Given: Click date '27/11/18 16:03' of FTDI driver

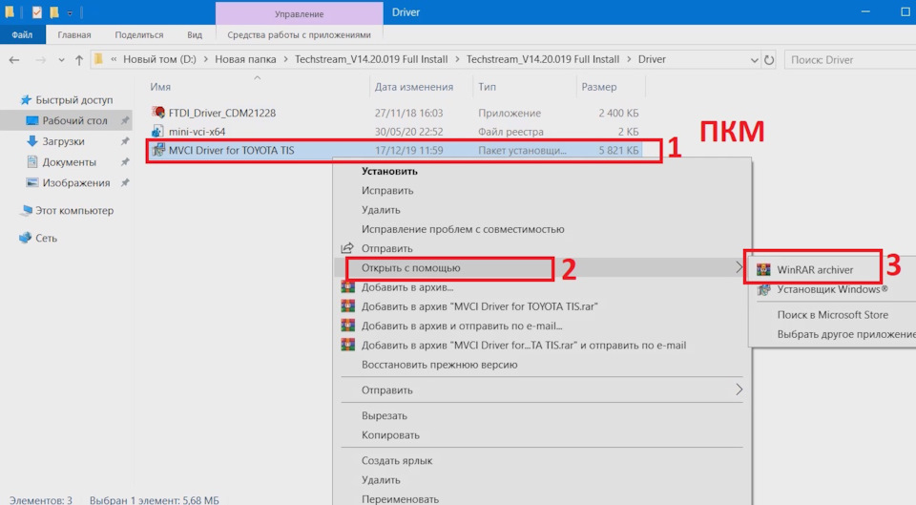Looking at the screenshot, I should [409, 113].
